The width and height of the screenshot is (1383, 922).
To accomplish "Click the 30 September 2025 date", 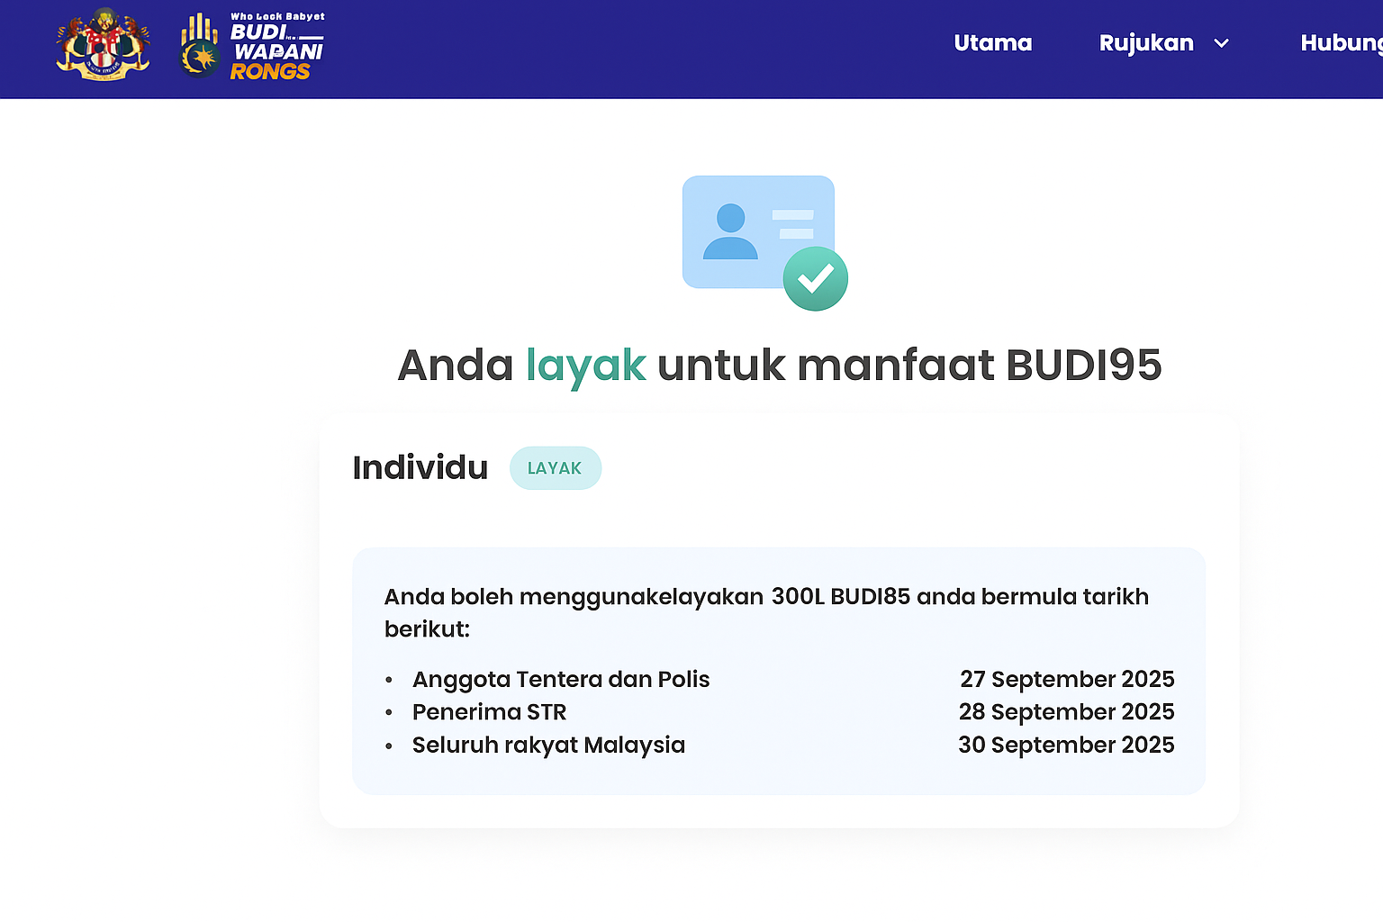I will 1066,746.
